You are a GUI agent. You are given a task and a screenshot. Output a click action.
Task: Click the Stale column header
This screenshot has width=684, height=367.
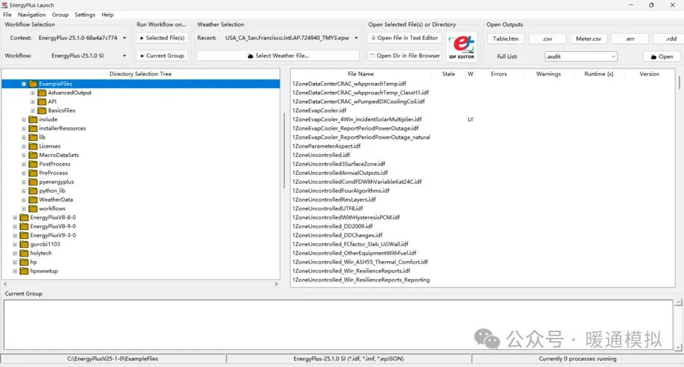click(x=448, y=74)
